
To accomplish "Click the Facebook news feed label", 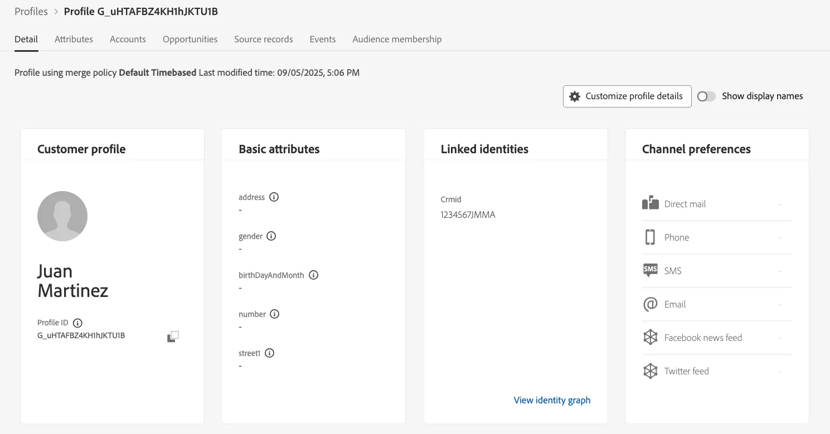I will tap(703, 338).
